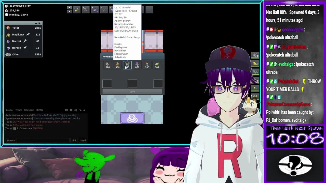Click the top icon in right sidebar
The width and height of the screenshot is (326, 183).
255,55
